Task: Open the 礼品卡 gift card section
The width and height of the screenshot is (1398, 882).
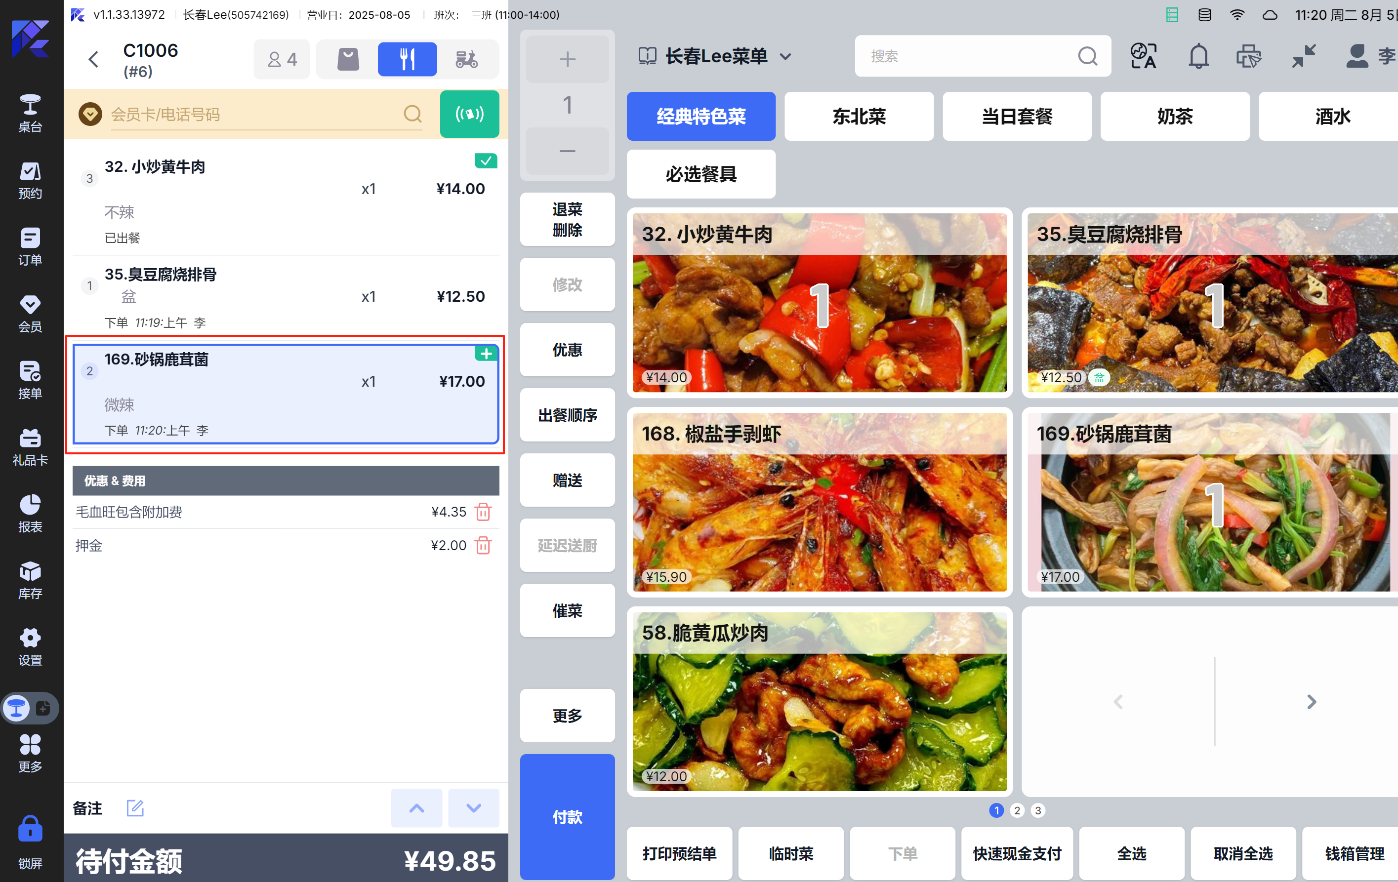Action: click(x=30, y=447)
